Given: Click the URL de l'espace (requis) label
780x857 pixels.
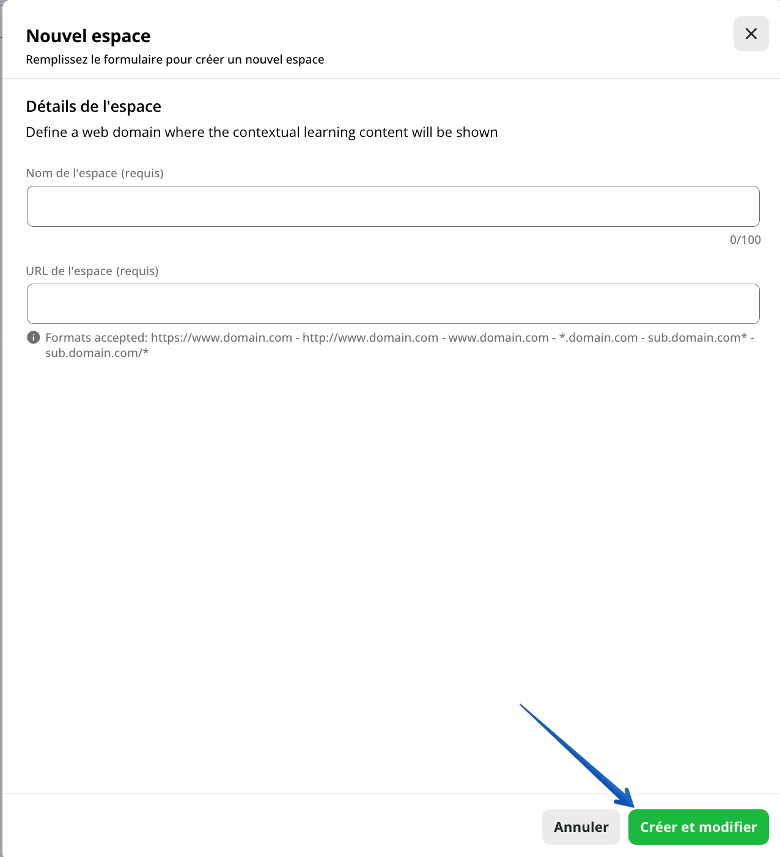Looking at the screenshot, I should coord(92,271).
